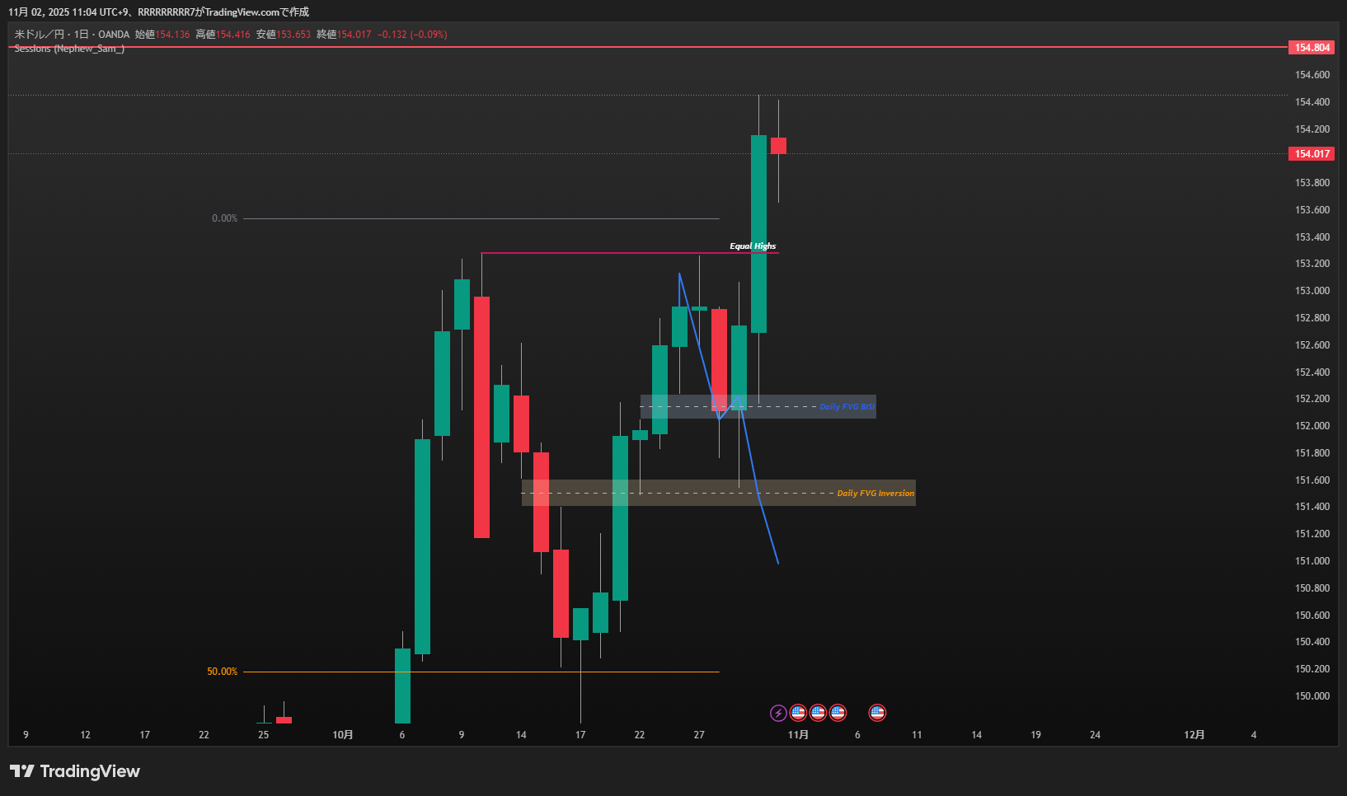The width and height of the screenshot is (1347, 796).
Task: Select the third US flag event icon from left
Action: pyautogui.click(x=838, y=713)
